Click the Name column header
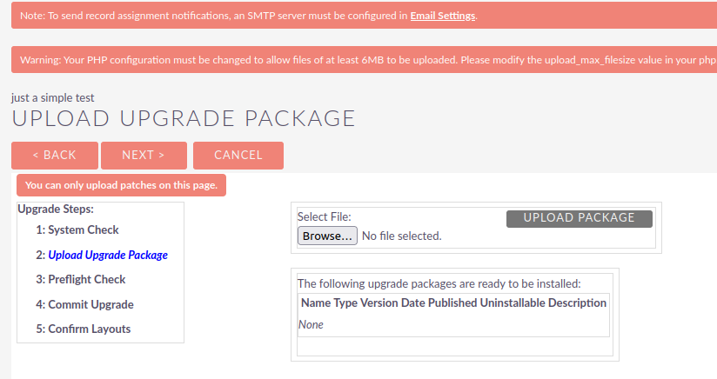Screen dimensions: 717x379 pyautogui.click(x=316, y=303)
